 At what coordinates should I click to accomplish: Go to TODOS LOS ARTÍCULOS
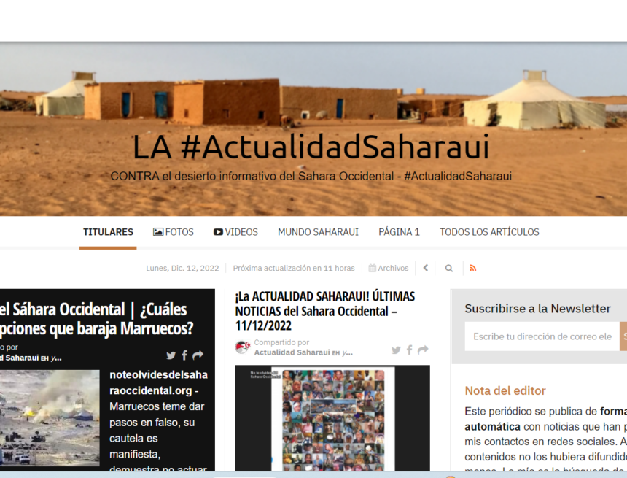tap(489, 231)
